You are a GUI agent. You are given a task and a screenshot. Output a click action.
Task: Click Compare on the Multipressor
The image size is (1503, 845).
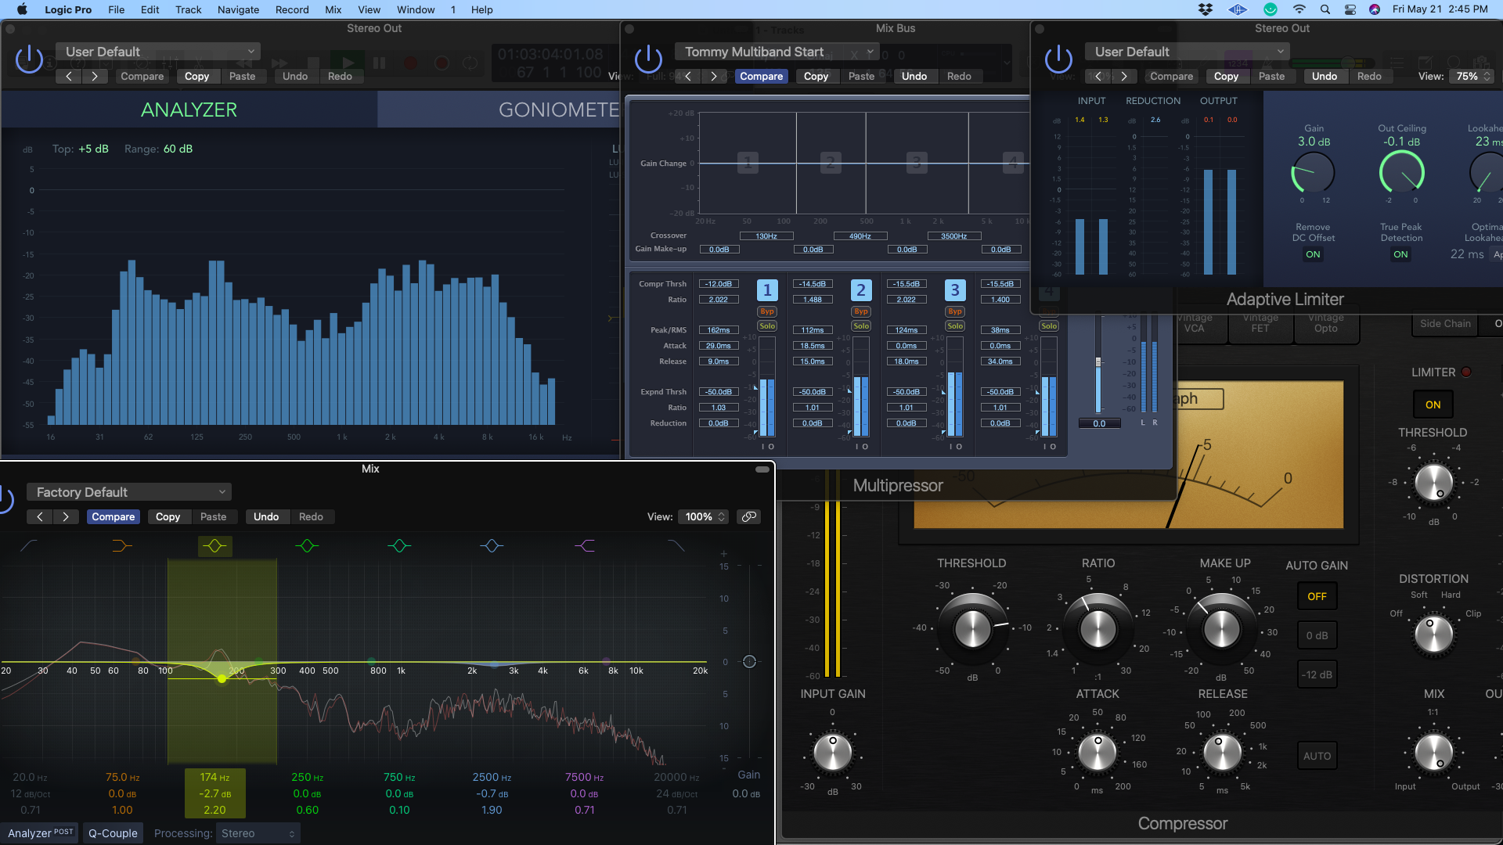[762, 76]
